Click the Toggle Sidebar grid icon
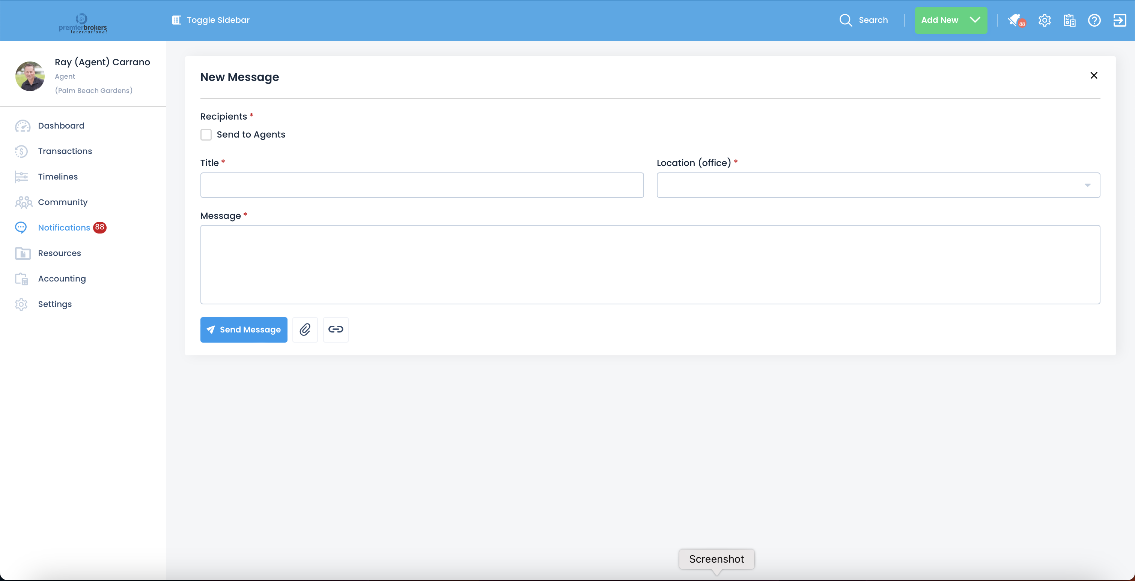This screenshot has height=581, width=1135. click(176, 20)
